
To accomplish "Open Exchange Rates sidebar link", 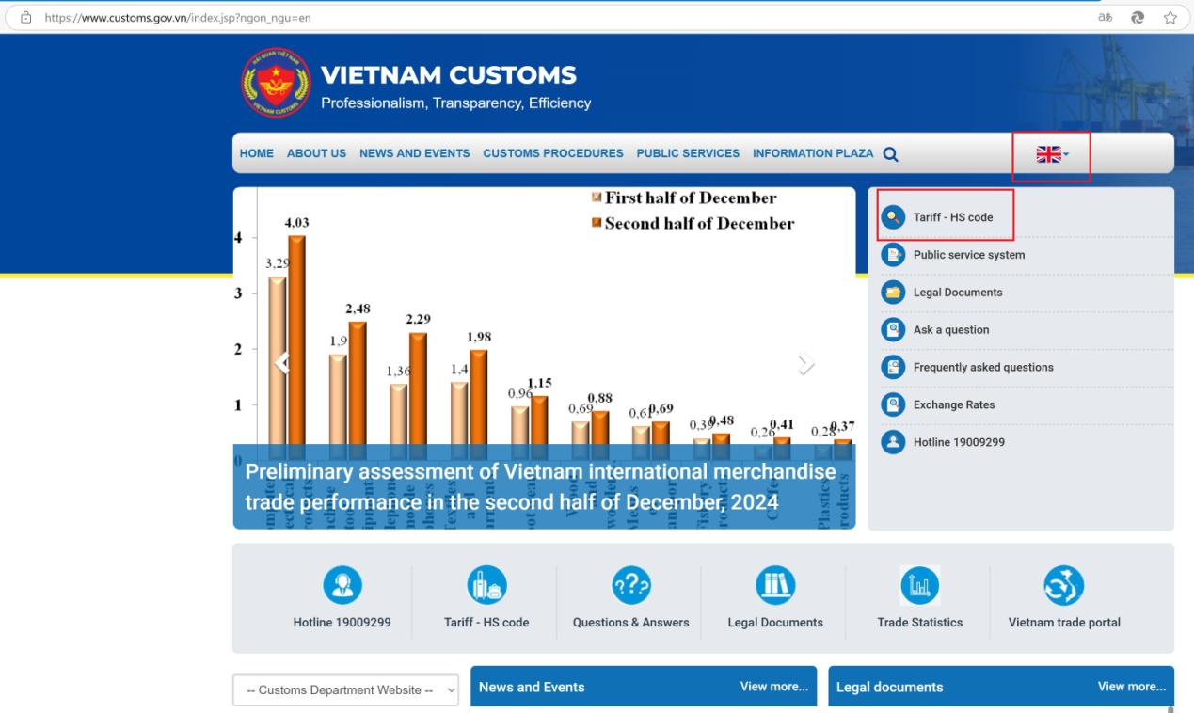I will (953, 405).
